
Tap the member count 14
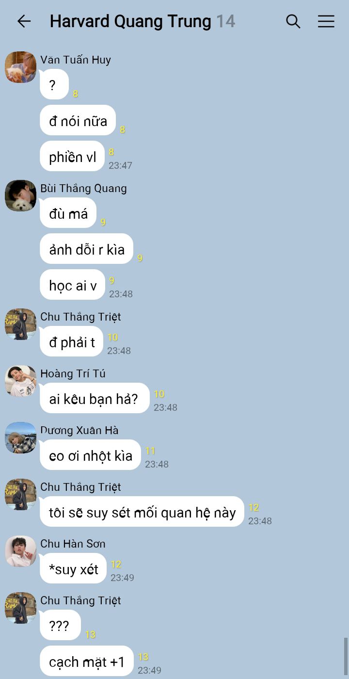click(225, 21)
